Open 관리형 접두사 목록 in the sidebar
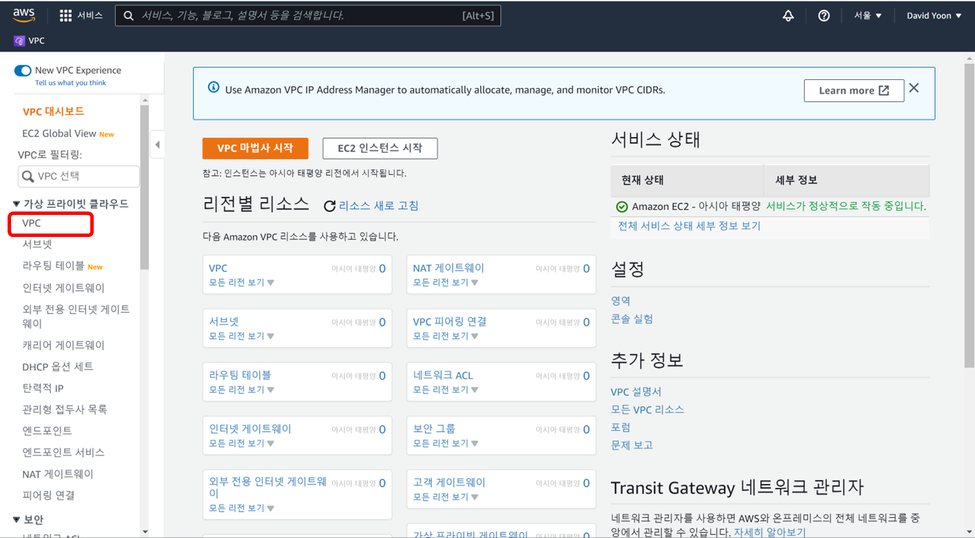The width and height of the screenshot is (975, 538). click(x=65, y=409)
